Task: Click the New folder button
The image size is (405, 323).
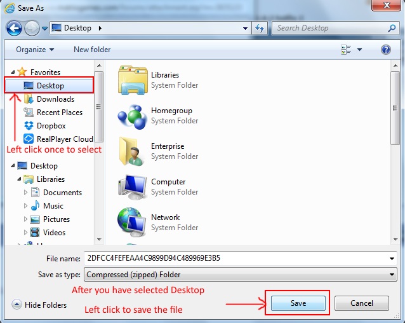Action: (92, 50)
